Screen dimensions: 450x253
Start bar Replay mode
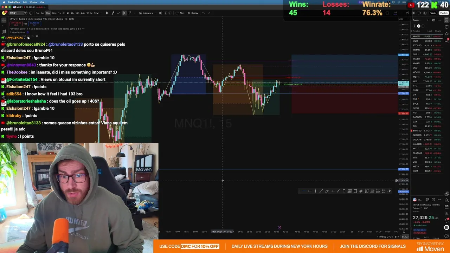click(x=193, y=13)
